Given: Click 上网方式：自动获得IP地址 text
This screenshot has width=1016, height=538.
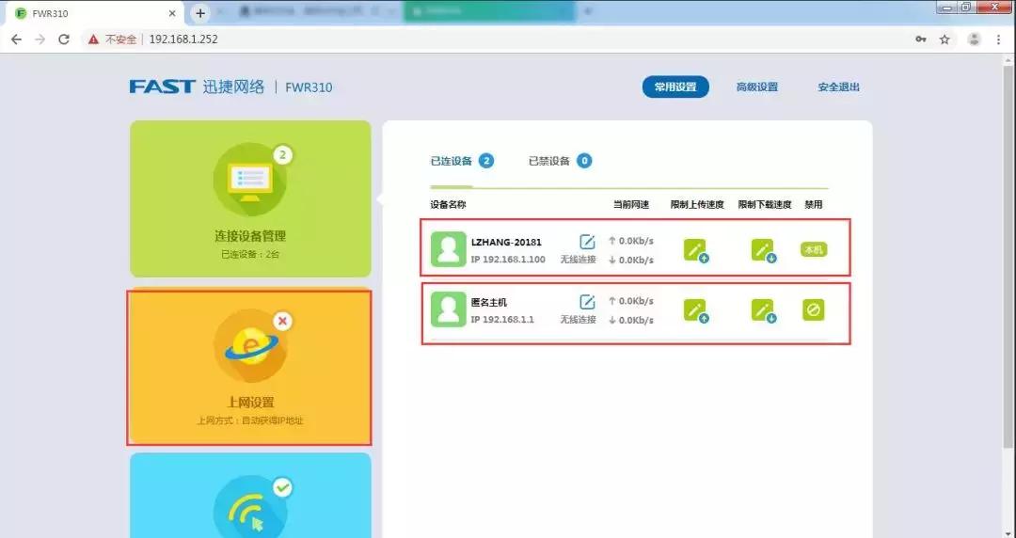Looking at the screenshot, I should 250,420.
